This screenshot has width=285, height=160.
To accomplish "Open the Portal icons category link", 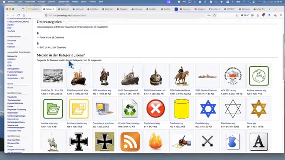I will (45, 37).
